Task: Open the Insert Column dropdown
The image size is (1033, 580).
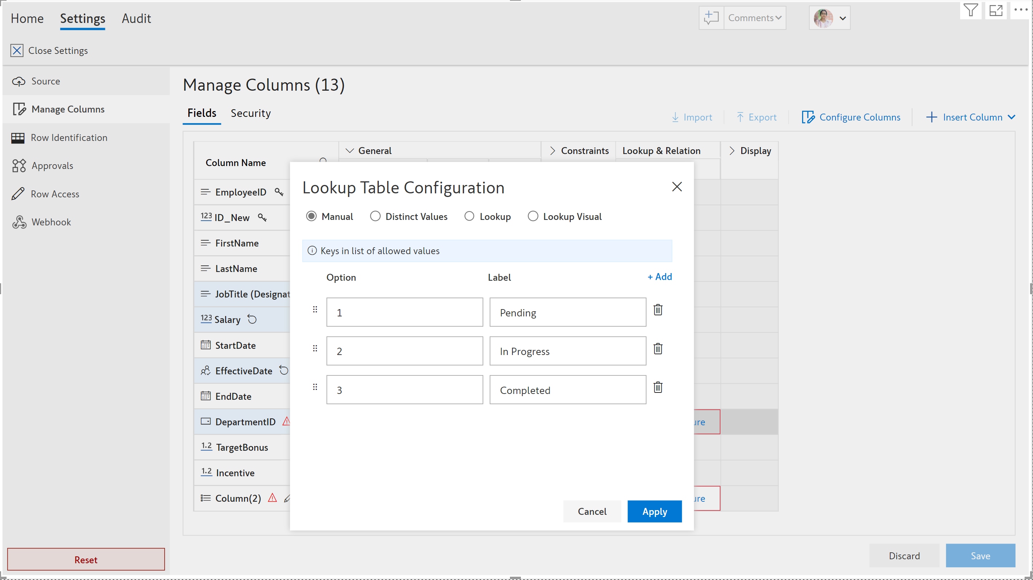Action: [x=1012, y=117]
